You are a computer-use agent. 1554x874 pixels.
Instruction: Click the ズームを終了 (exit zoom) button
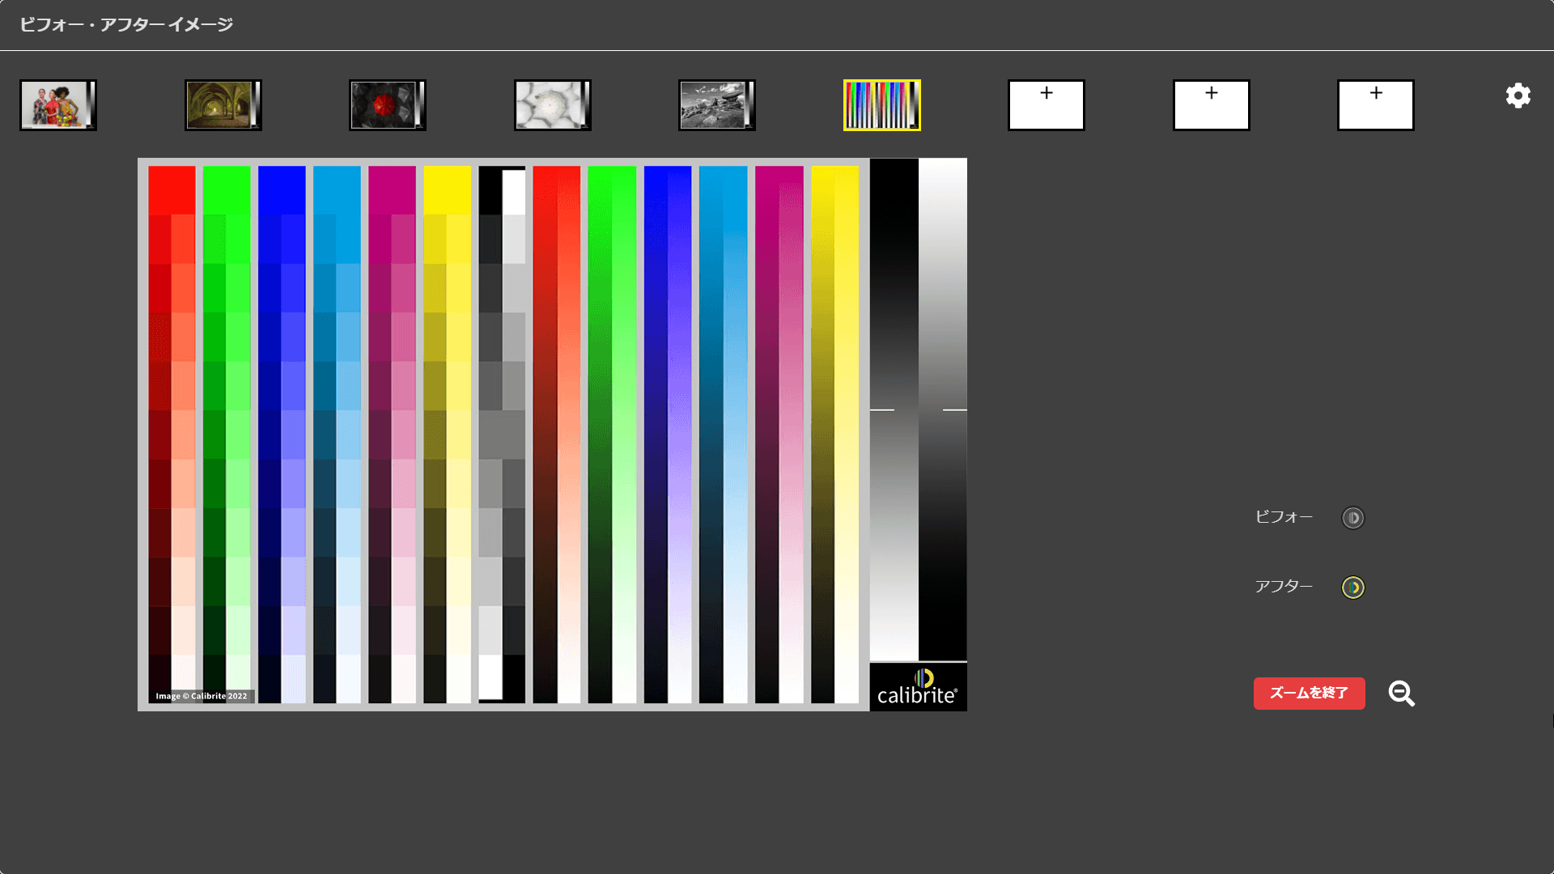tap(1309, 694)
